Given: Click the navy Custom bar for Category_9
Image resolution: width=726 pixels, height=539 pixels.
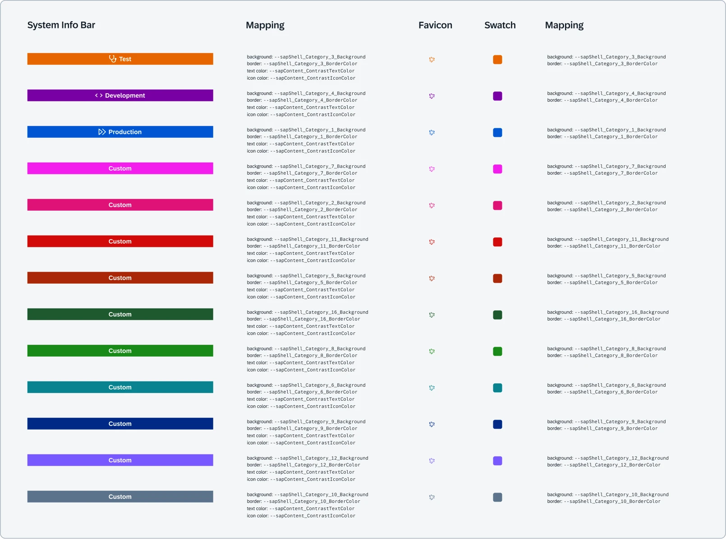Looking at the screenshot, I should tap(120, 424).
